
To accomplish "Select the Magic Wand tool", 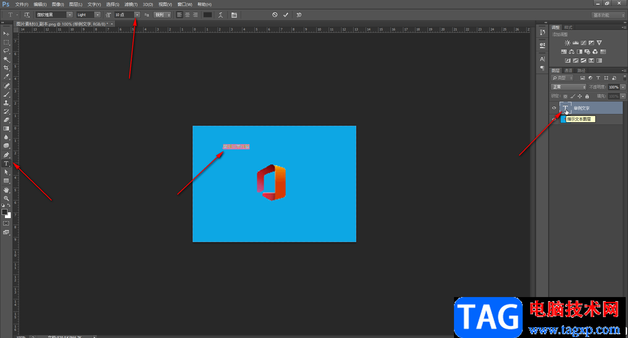I will [x=6, y=59].
